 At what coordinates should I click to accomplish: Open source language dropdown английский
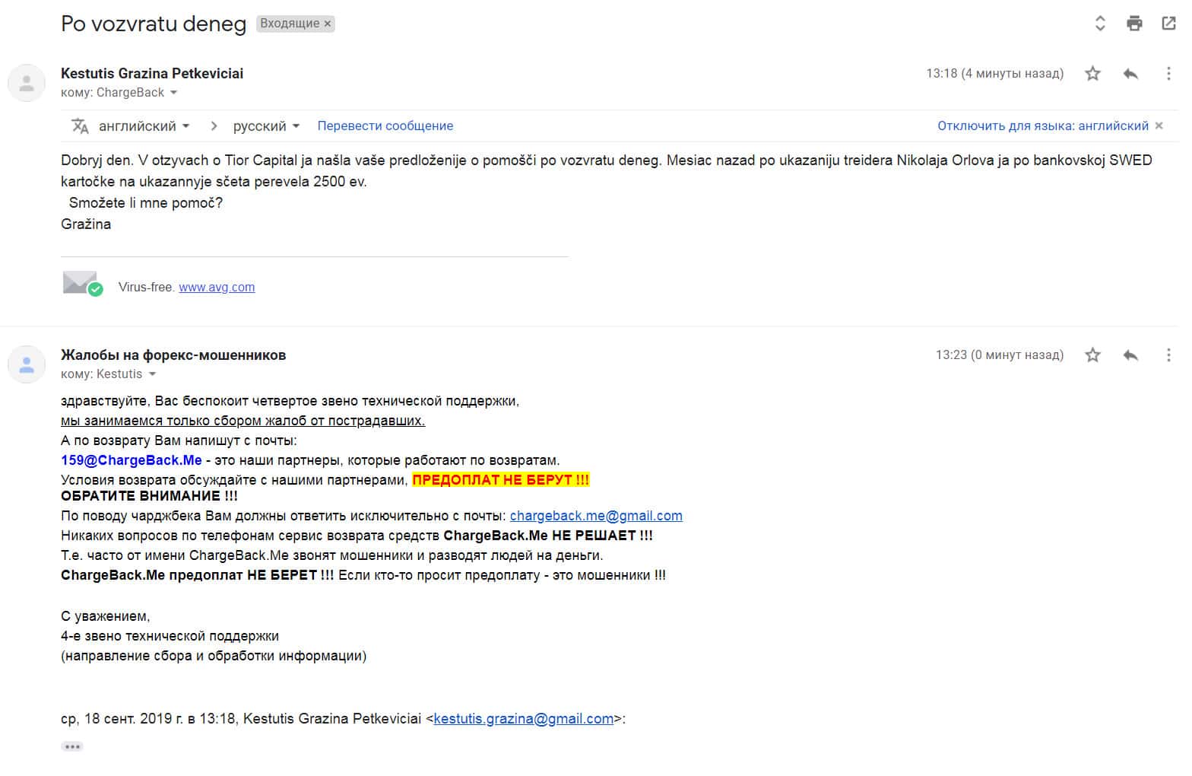pos(144,126)
